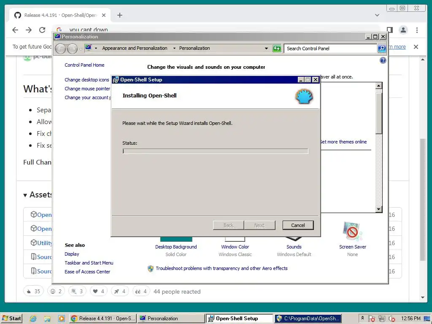Click the Chrome page scrollbar down arrow
The height and width of the screenshot is (324, 432).
click(423, 297)
